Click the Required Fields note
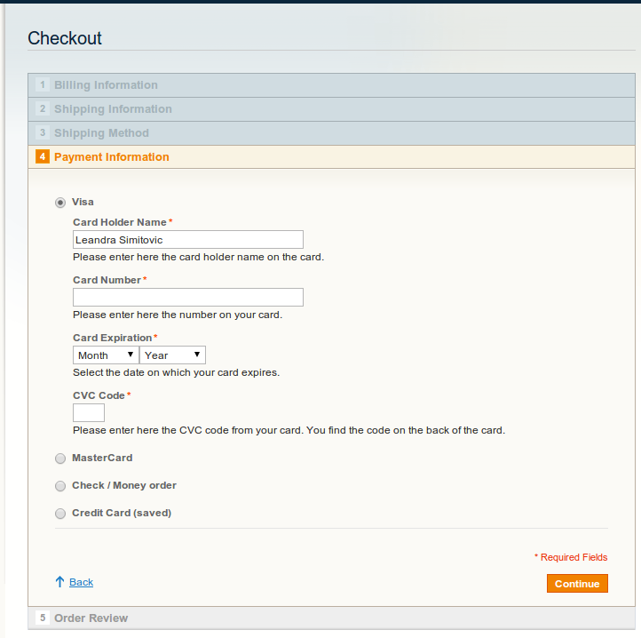 [571, 557]
